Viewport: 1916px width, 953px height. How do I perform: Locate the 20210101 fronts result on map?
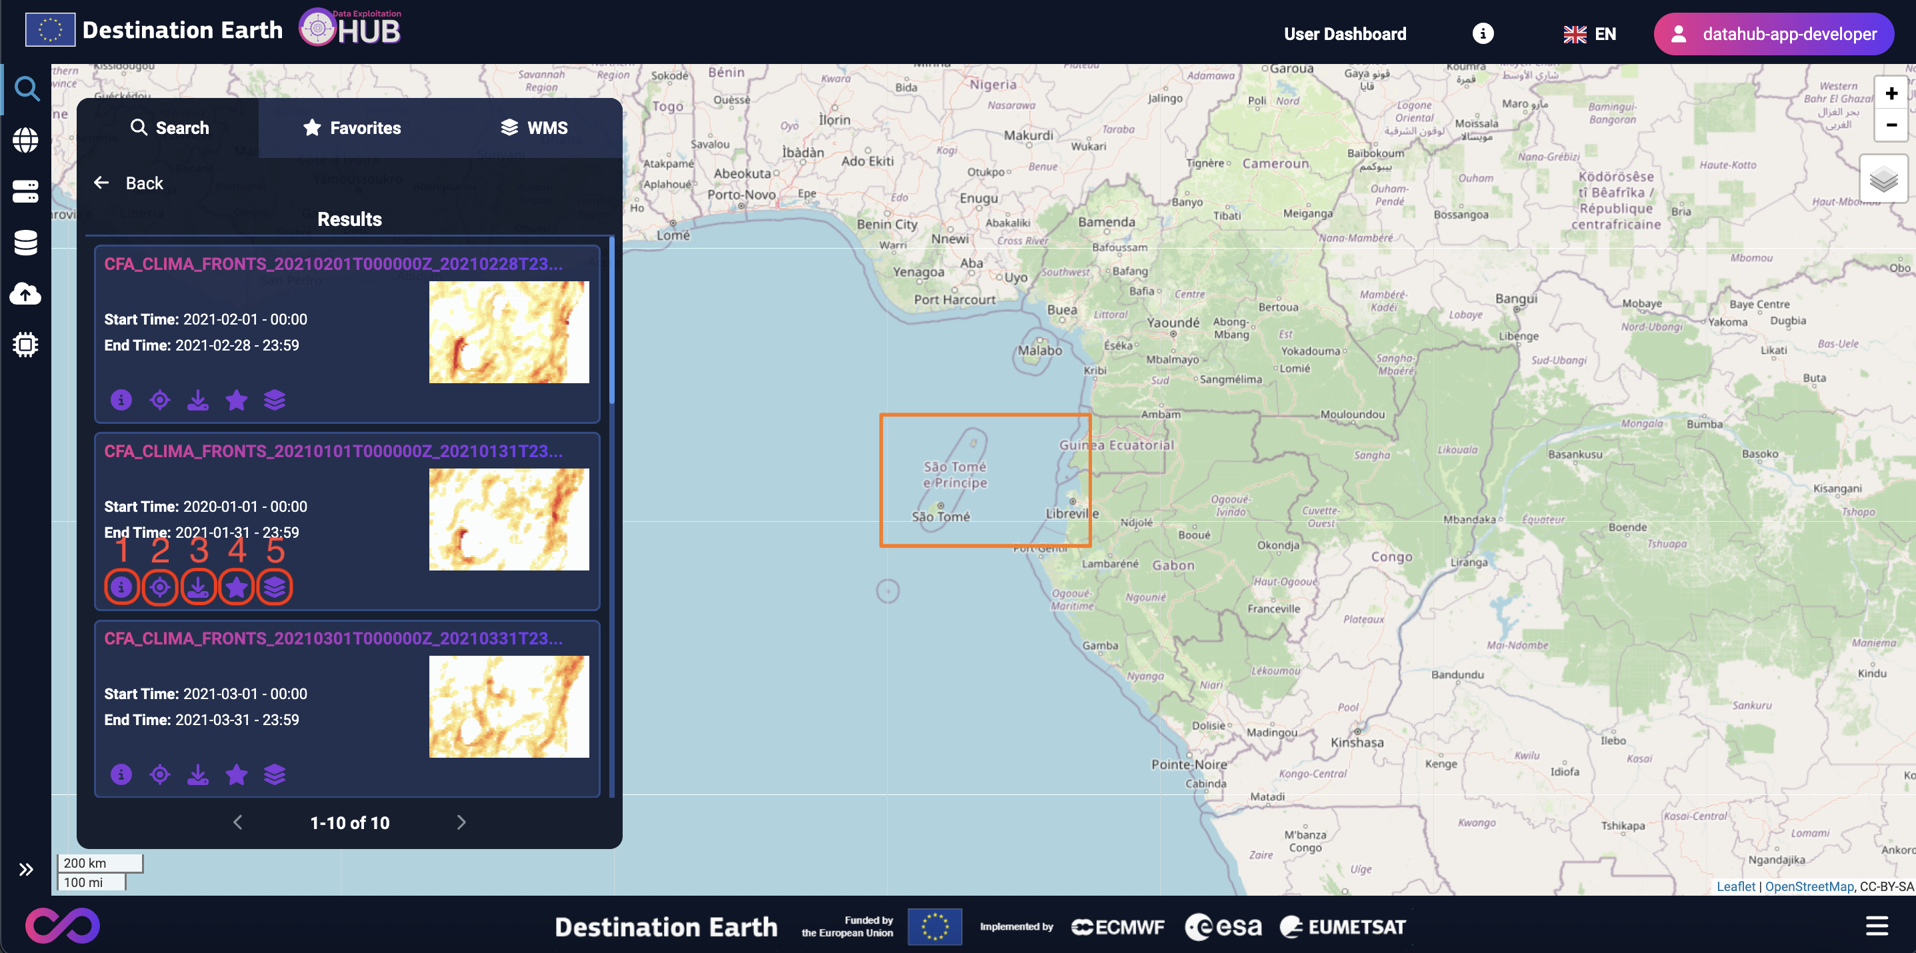[160, 587]
